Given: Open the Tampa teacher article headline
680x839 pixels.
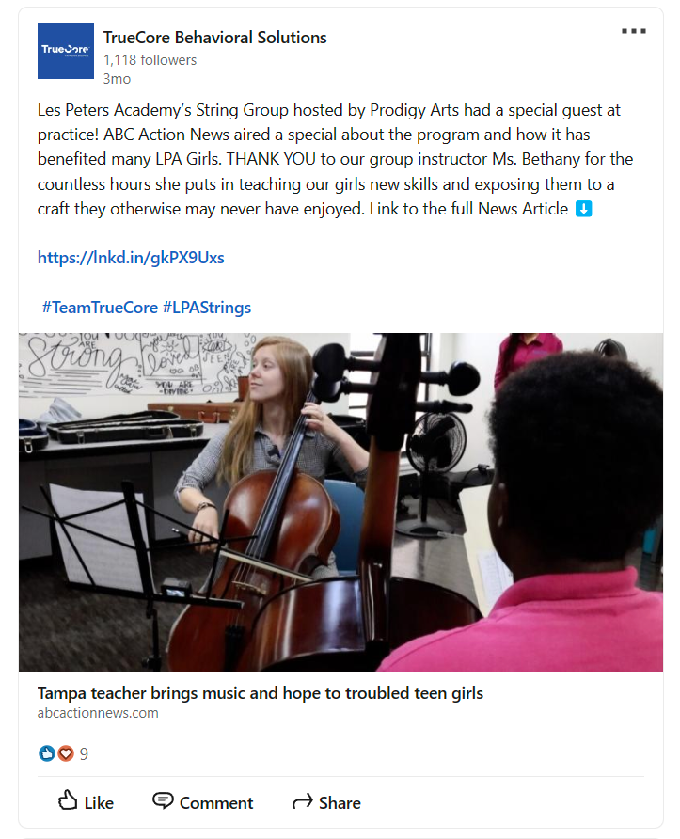Looking at the screenshot, I should (260, 693).
